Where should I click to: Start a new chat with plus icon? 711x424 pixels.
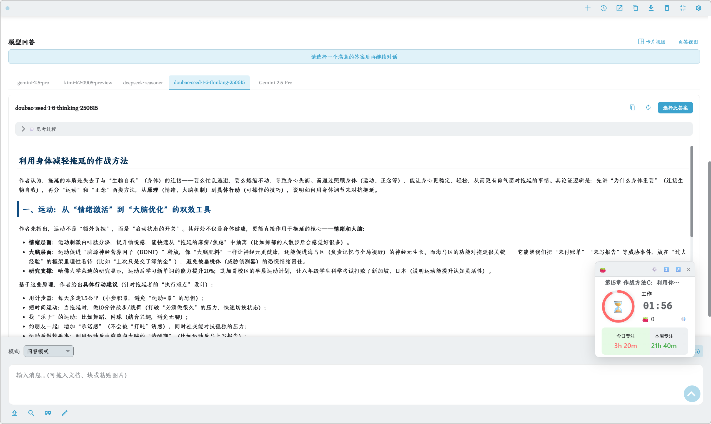[587, 8]
